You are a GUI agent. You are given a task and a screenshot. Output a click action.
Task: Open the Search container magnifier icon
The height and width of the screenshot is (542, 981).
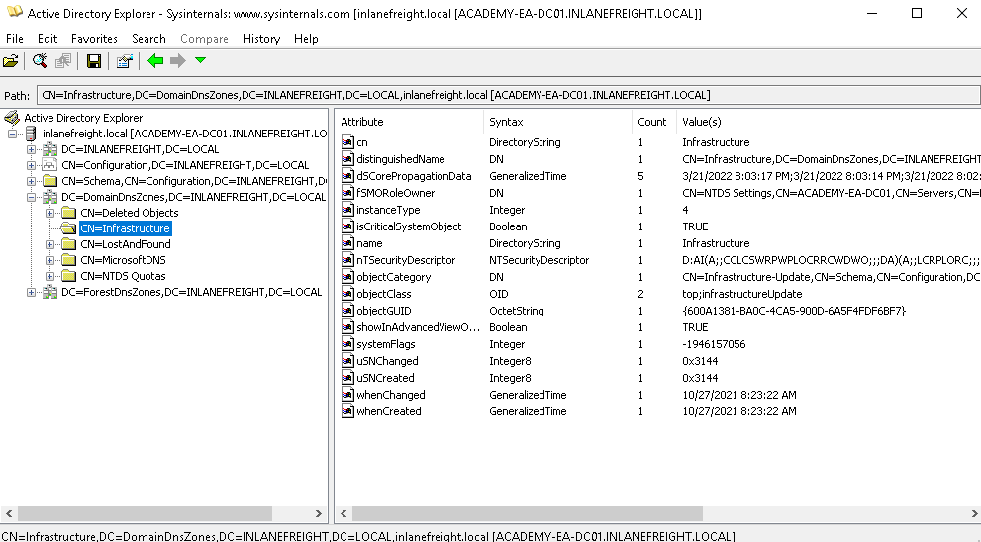[x=40, y=61]
